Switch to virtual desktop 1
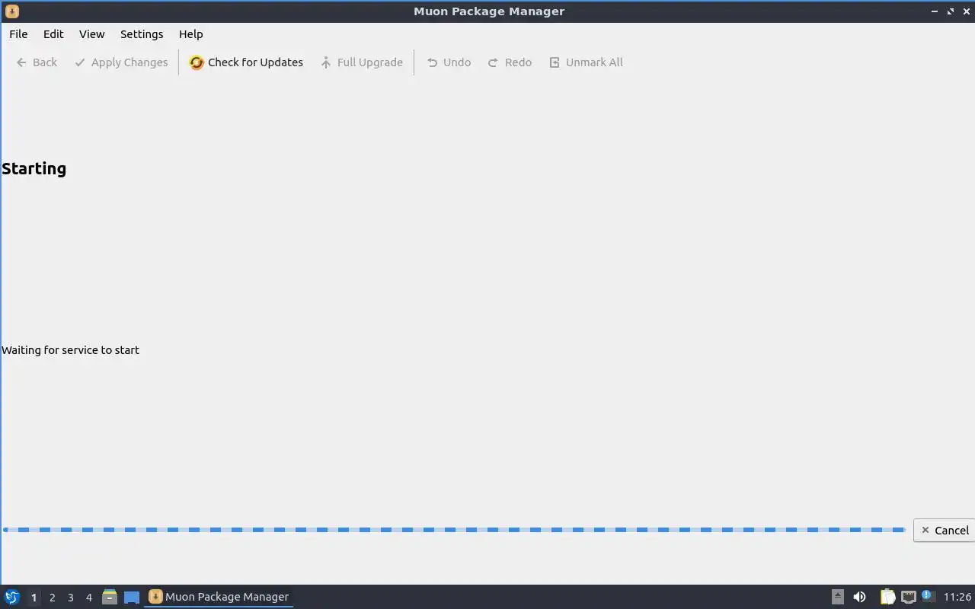The image size is (975, 609). (34, 598)
